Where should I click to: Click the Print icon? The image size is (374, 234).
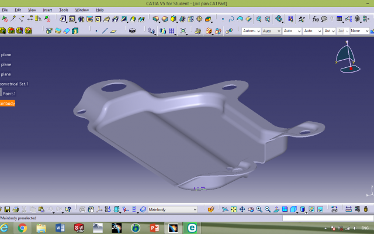tap(16, 209)
